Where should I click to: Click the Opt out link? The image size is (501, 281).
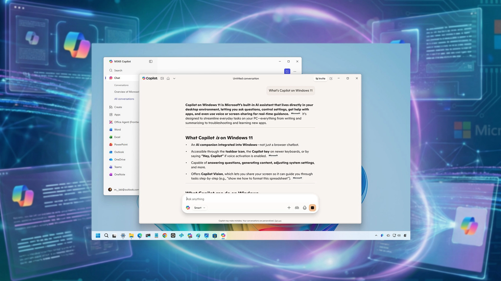click(x=278, y=221)
